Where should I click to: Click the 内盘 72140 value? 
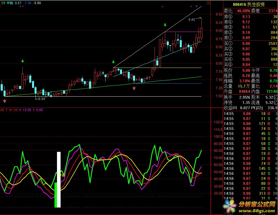(x=272, y=92)
